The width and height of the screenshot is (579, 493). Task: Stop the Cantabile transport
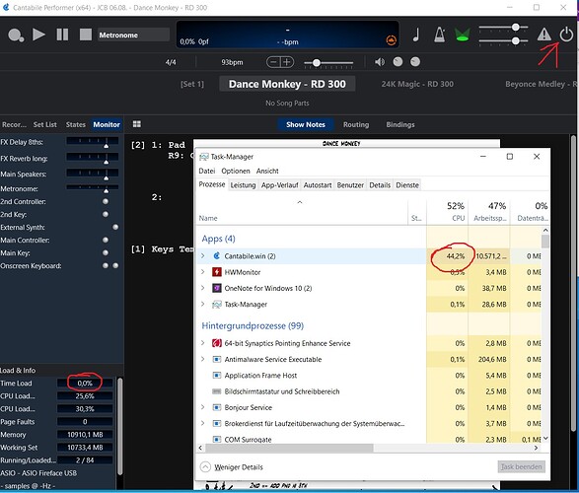click(86, 35)
